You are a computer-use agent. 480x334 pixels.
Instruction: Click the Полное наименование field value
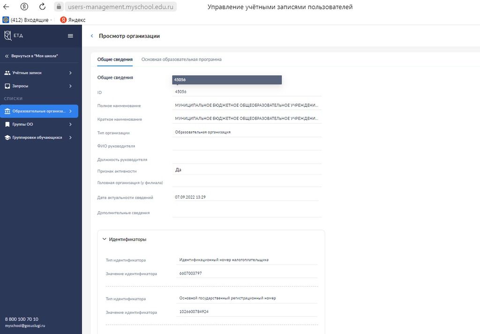(247, 105)
